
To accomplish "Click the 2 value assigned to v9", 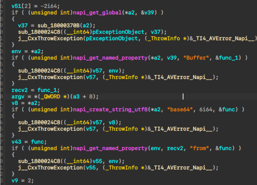I will coord(29,181).
